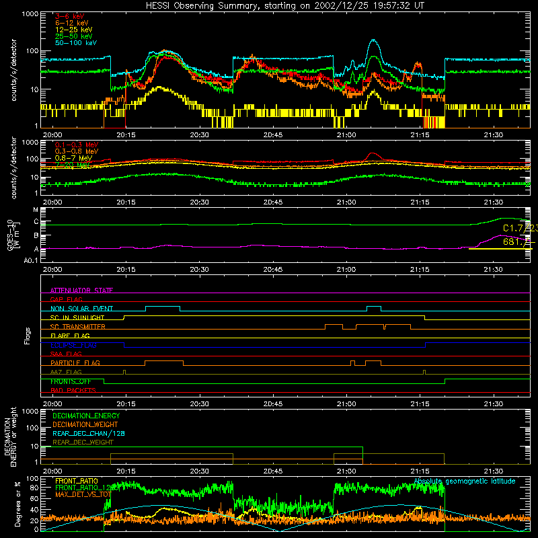
Task: Select the 50-100 keV legend label
Action: (75, 43)
